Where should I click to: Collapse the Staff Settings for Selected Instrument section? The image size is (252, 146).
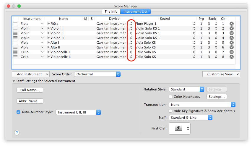point(14,81)
